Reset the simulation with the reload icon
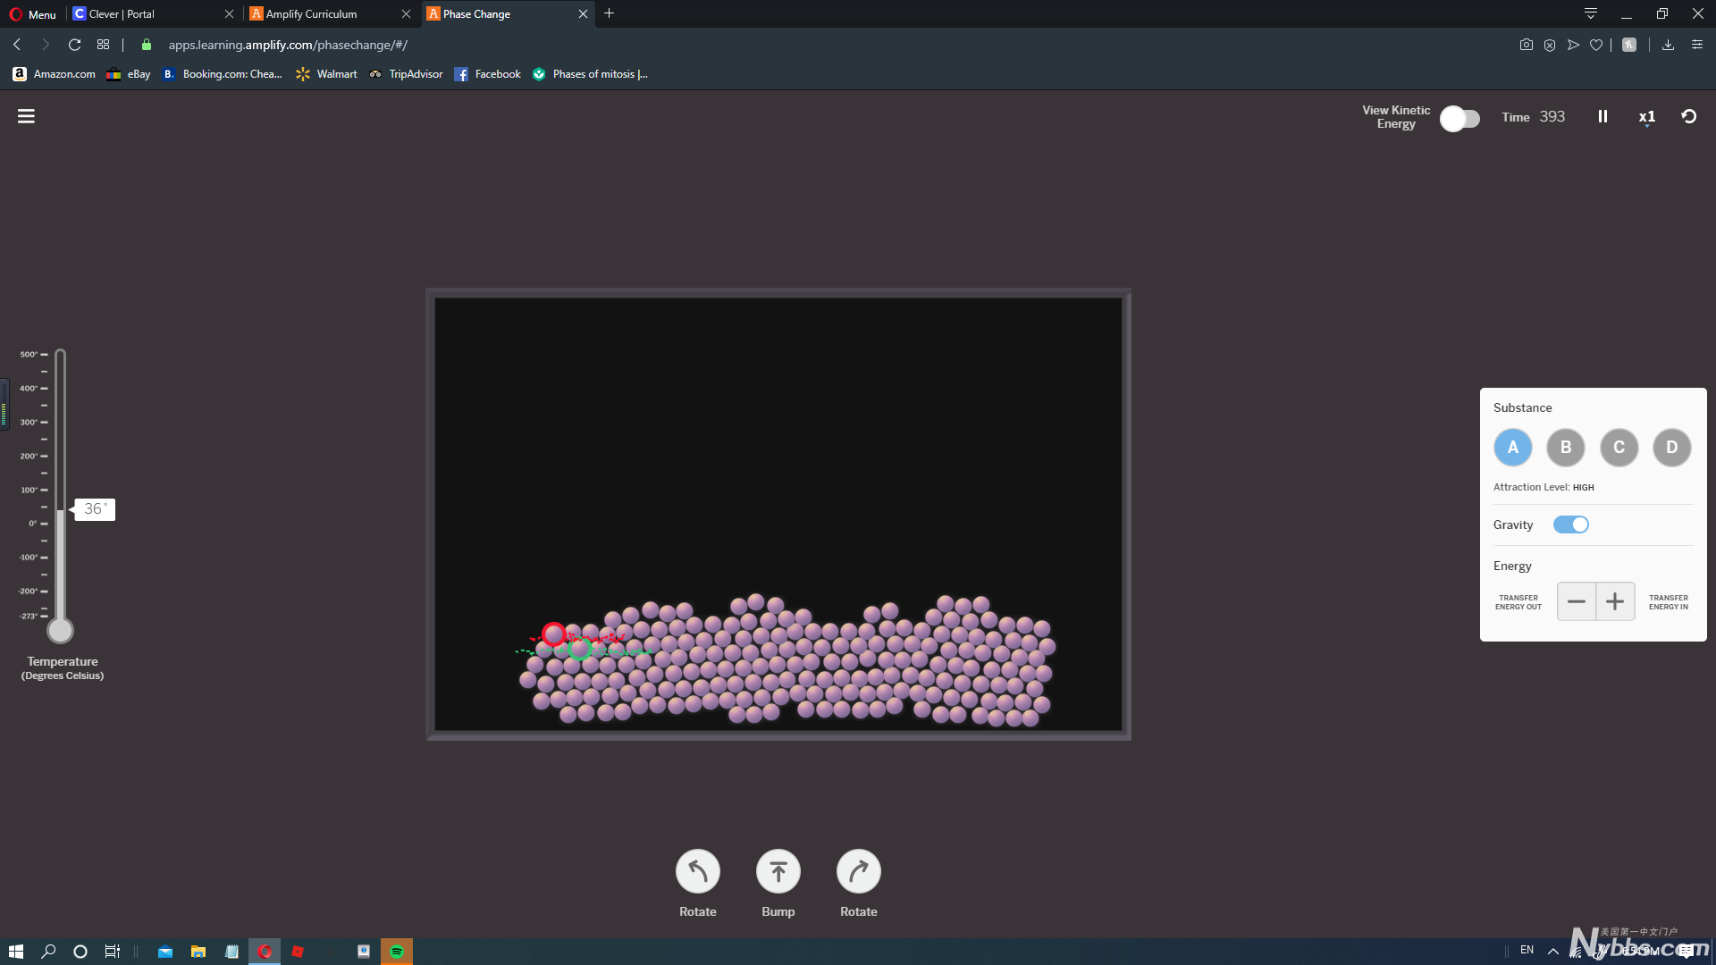Image resolution: width=1716 pixels, height=965 pixels. pos(1688,116)
